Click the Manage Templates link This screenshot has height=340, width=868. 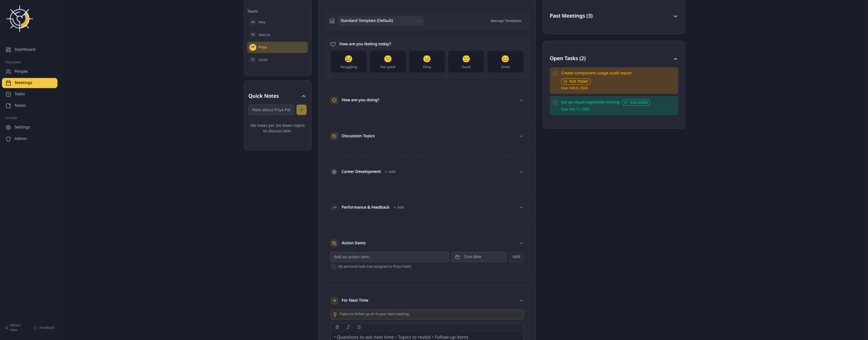coord(505,21)
